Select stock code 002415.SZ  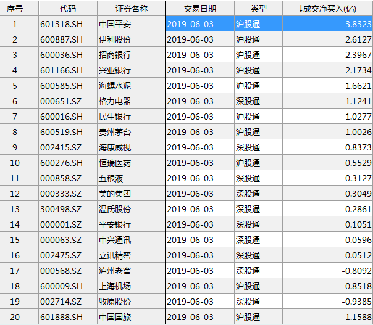[68, 147]
